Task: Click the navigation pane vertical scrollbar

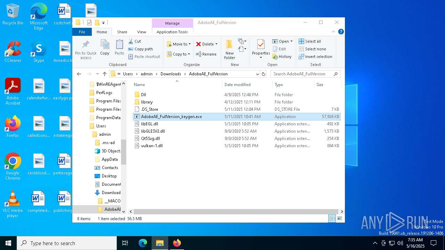Action: coord(123,152)
